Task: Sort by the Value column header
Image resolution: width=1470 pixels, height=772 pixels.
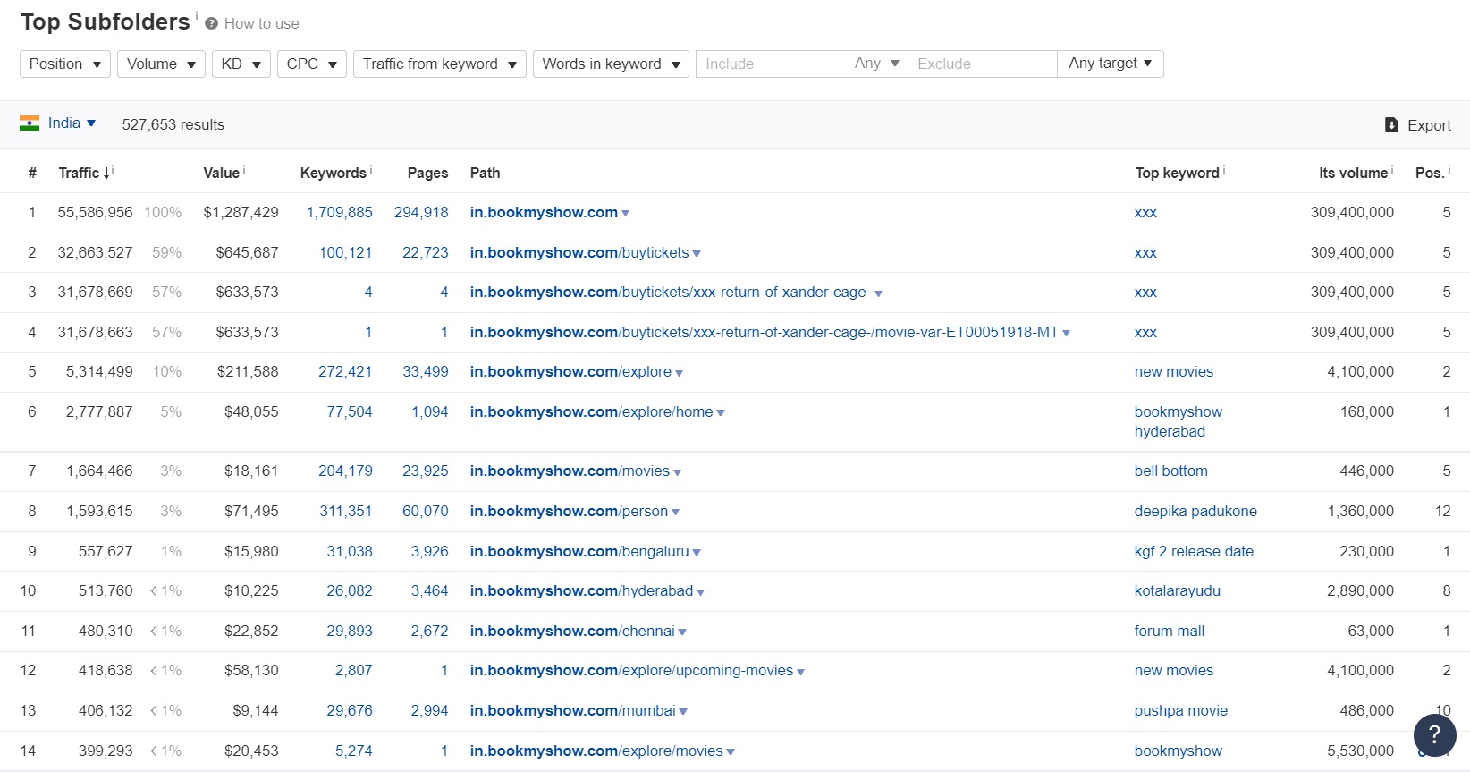Action: [x=221, y=173]
